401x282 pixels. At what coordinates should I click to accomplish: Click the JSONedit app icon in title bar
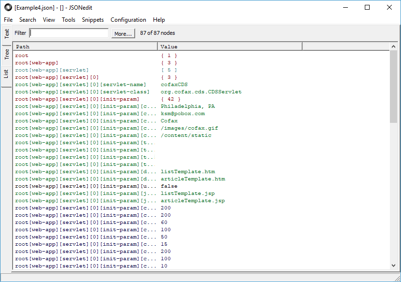tap(8, 7)
